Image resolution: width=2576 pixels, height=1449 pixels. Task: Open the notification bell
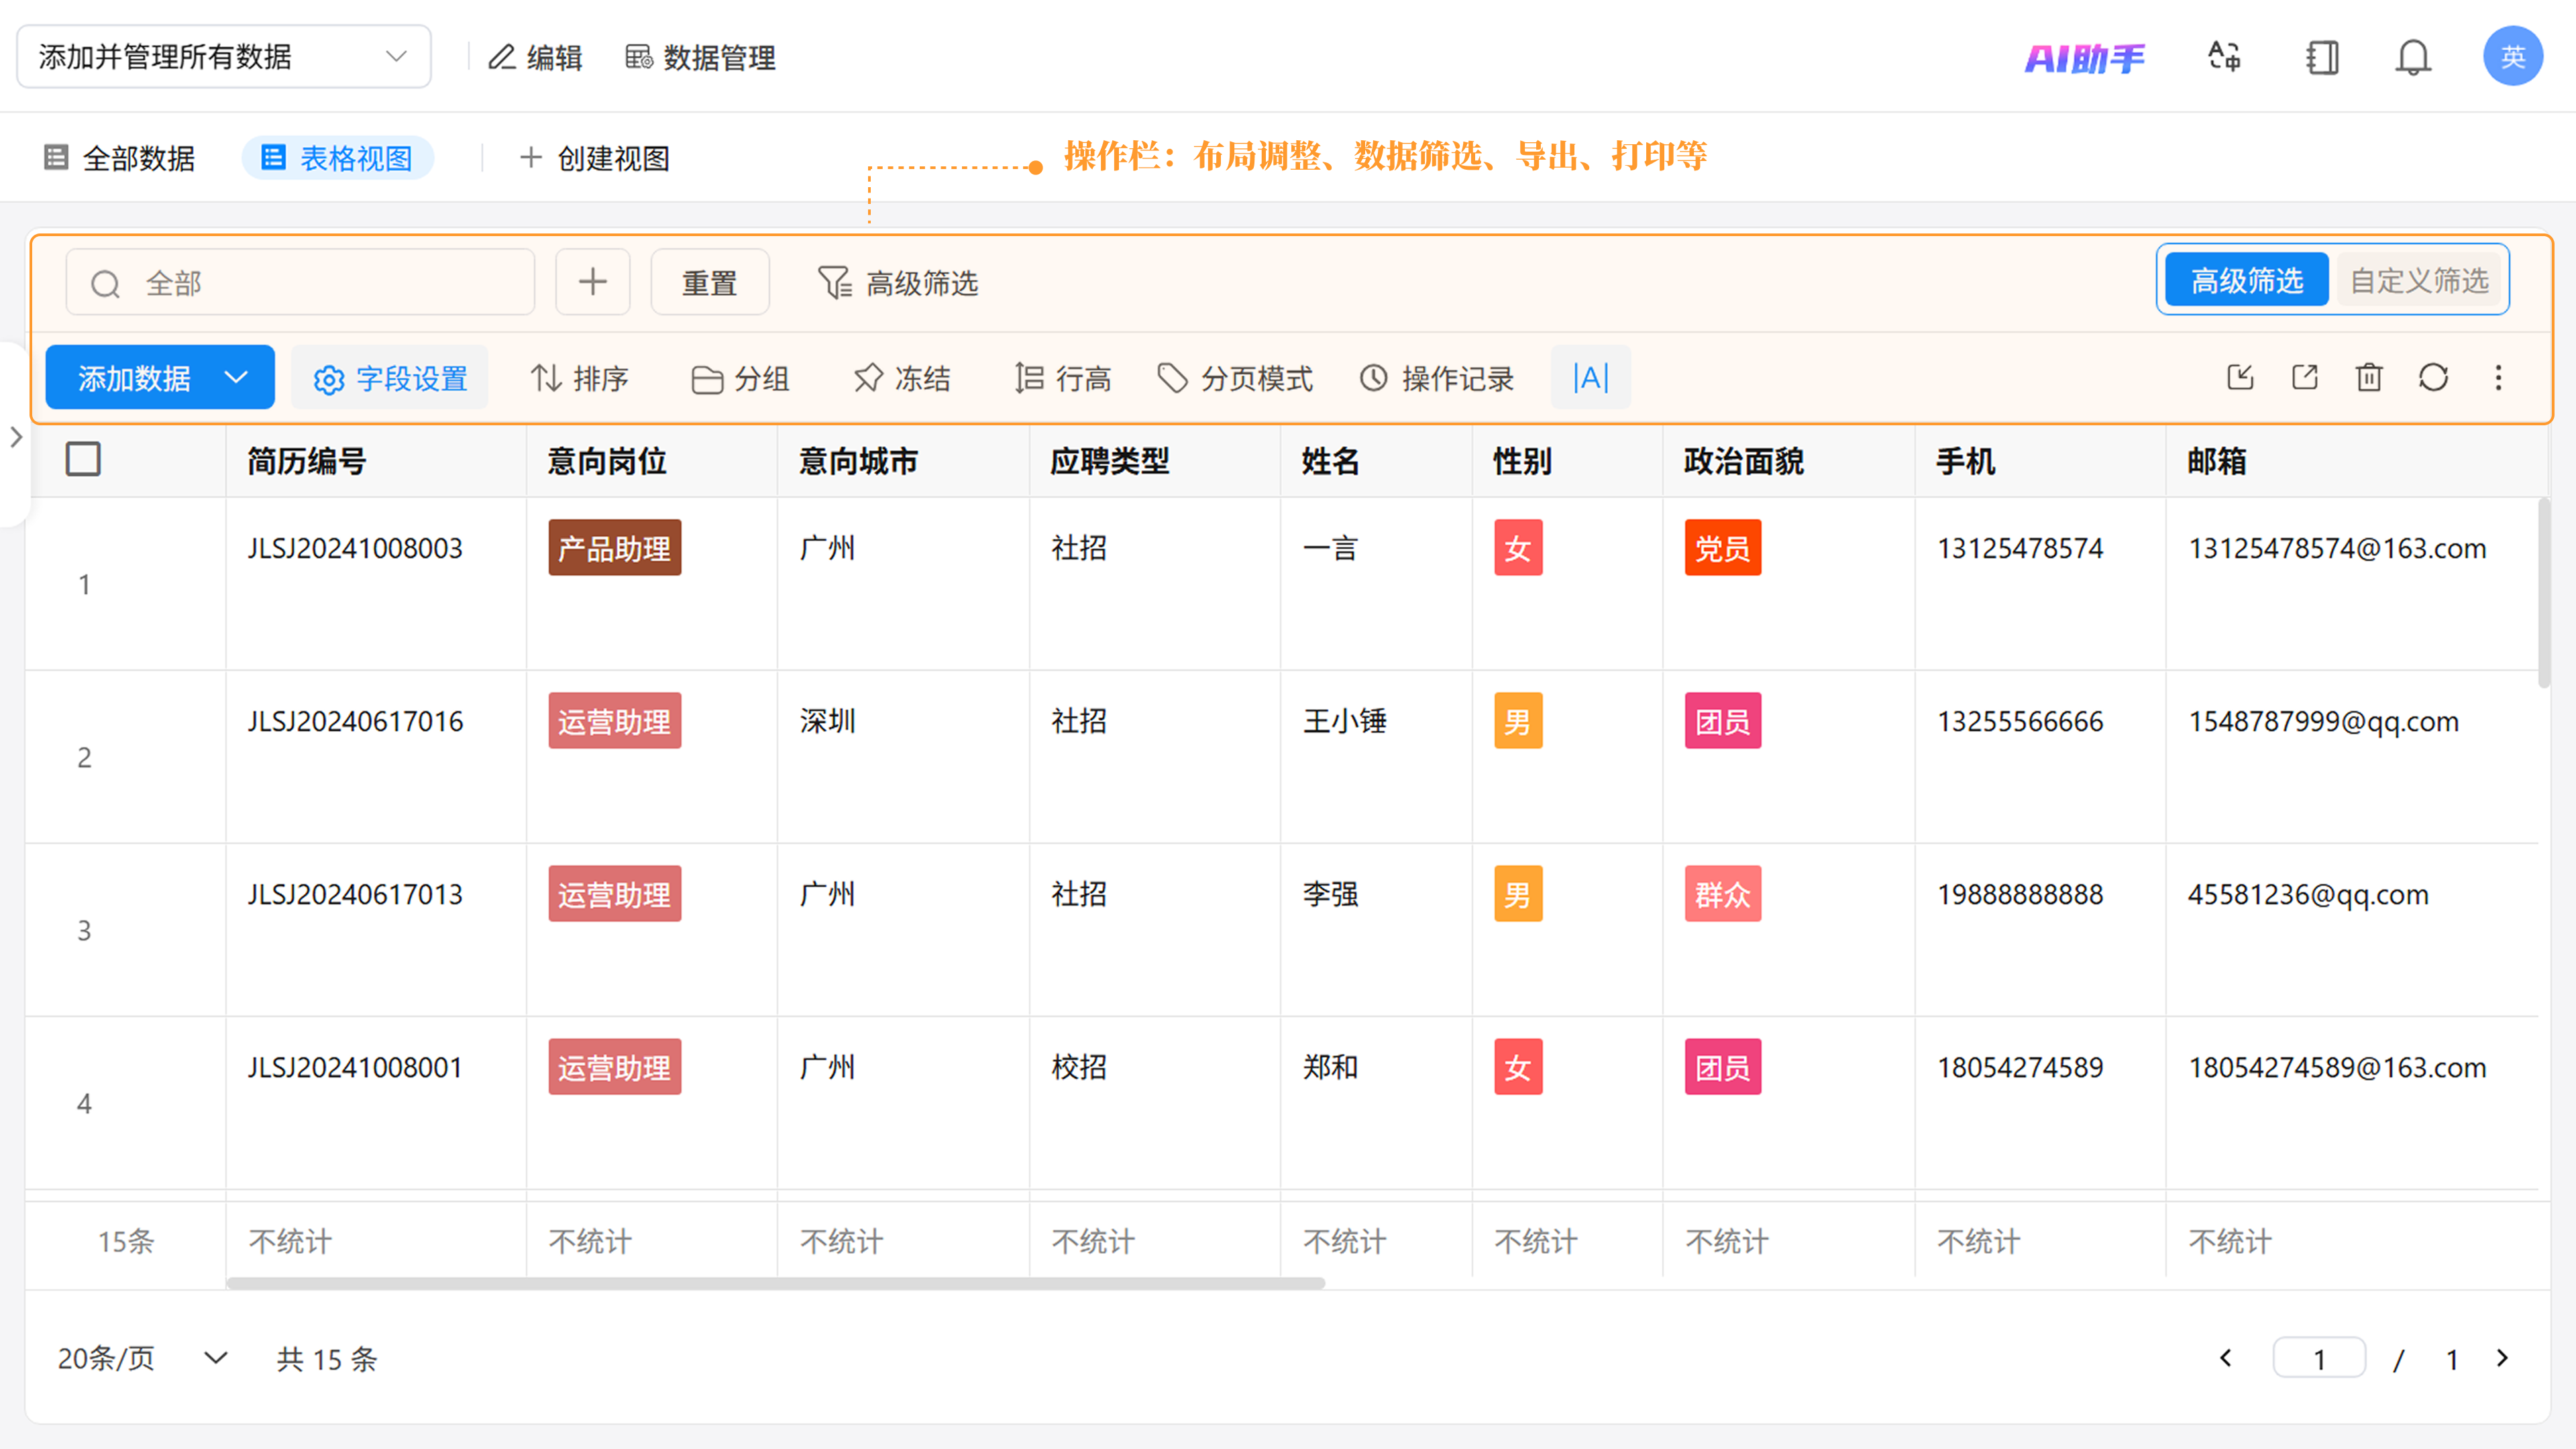pyautogui.click(x=2413, y=58)
